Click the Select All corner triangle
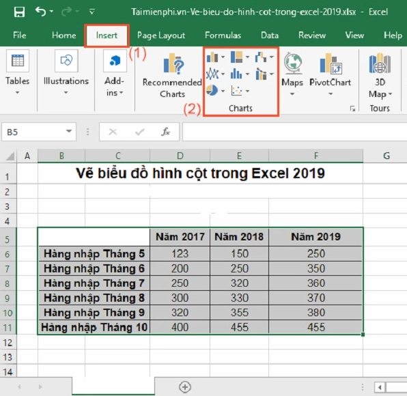This screenshot has height=396, width=407. point(10,156)
